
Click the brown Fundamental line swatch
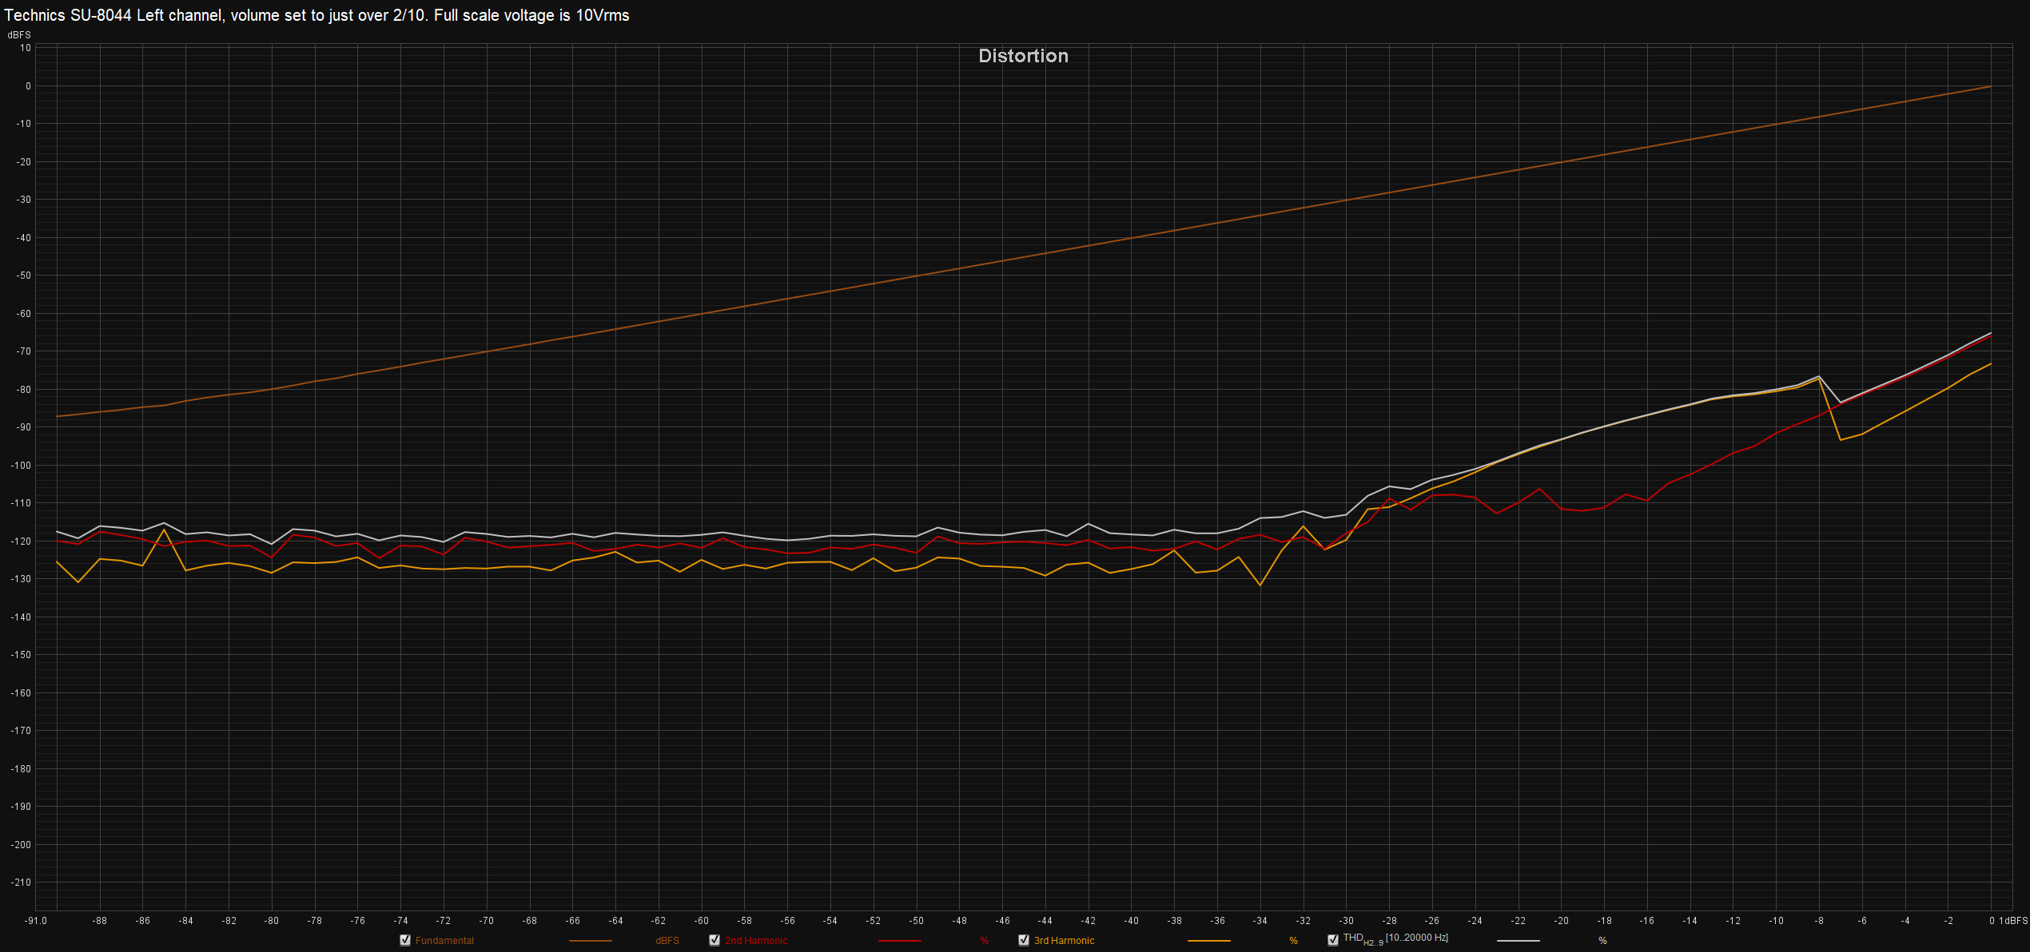pos(590,941)
